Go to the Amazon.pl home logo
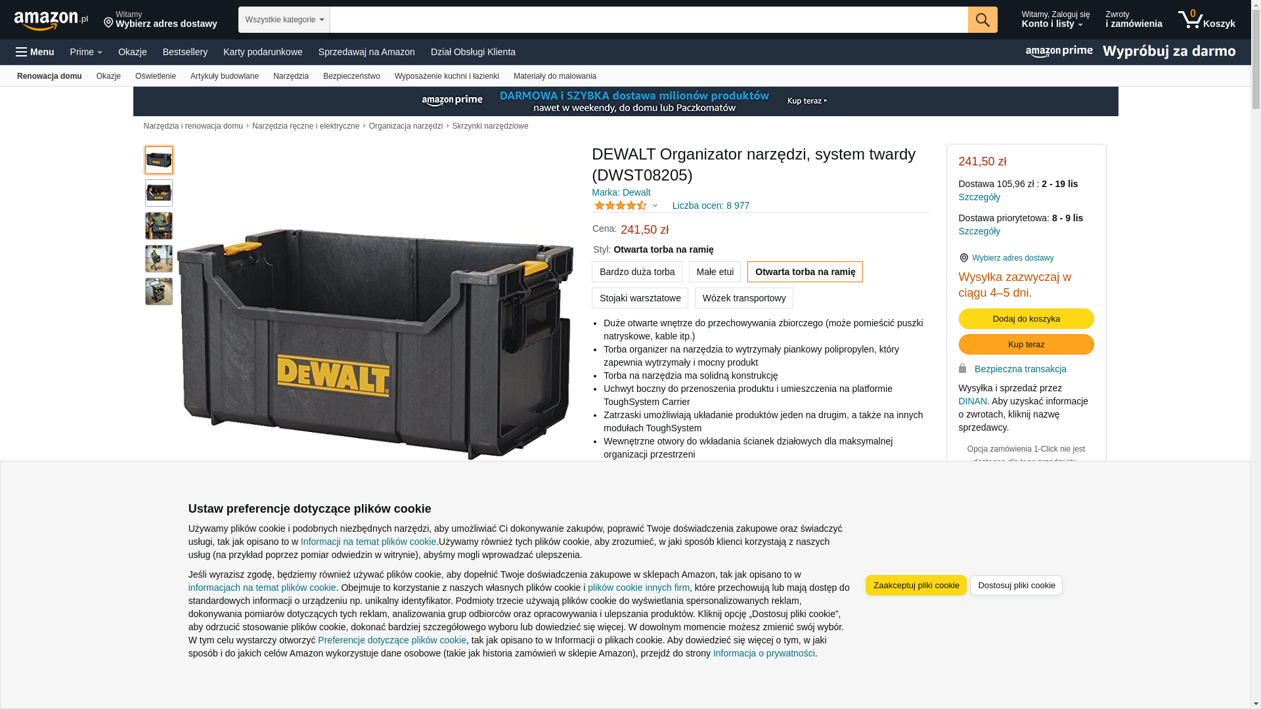 51,20
